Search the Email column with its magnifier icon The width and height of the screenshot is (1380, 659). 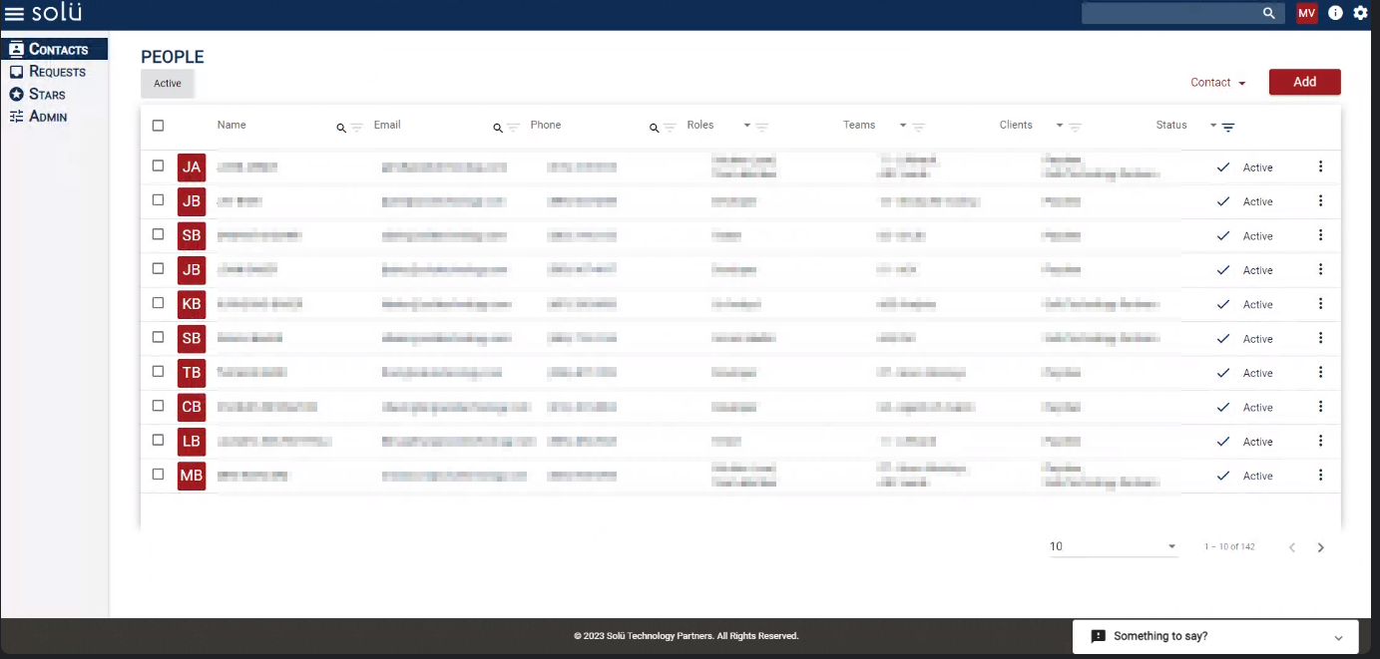(x=498, y=128)
